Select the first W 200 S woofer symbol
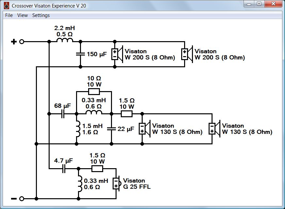 click(x=117, y=54)
